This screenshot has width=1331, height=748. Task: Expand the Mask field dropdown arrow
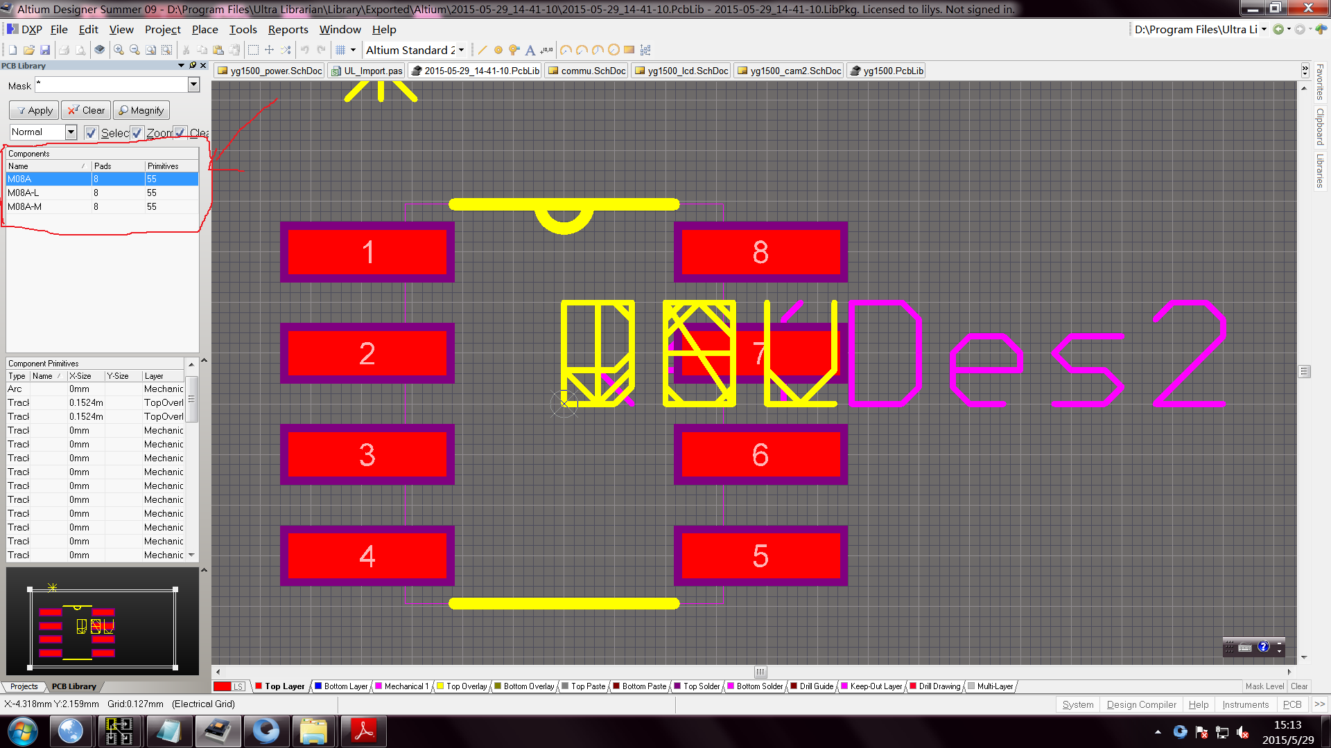click(193, 84)
